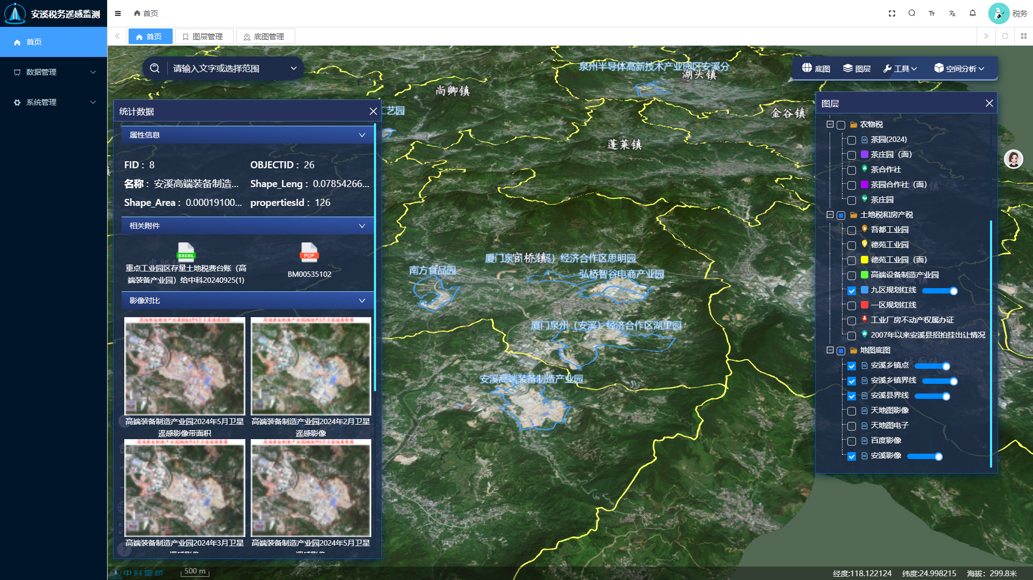The image size is (1033, 580).
Task: Click the search magnifier on map
Action: [155, 68]
